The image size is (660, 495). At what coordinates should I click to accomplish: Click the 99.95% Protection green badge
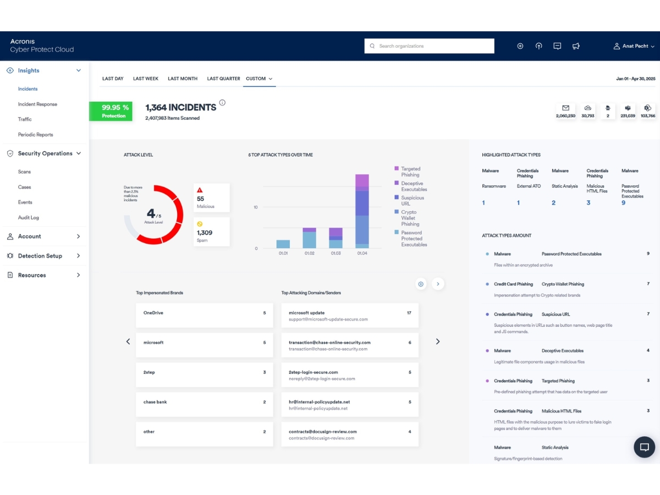click(111, 111)
